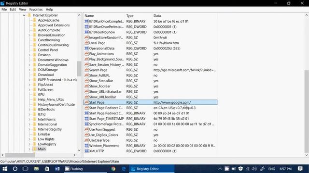Select the AutoComplete registry key
This screenshot has height=173, width=309.
[49, 30]
